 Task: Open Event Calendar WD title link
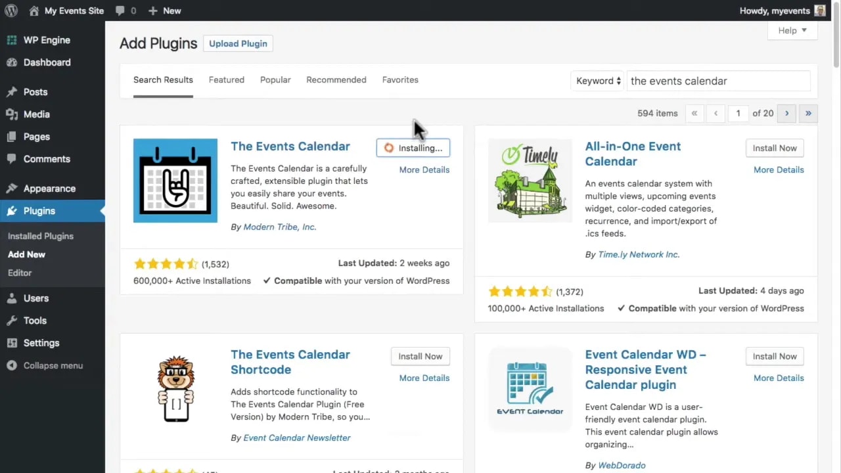pyautogui.click(x=645, y=369)
